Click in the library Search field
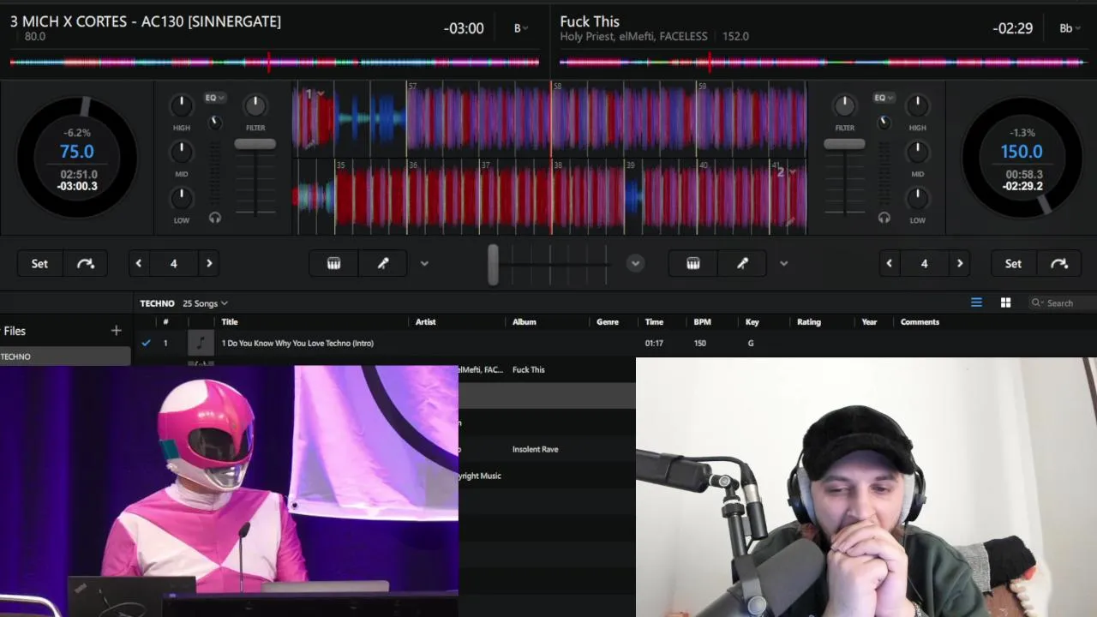1097x617 pixels. (1063, 303)
